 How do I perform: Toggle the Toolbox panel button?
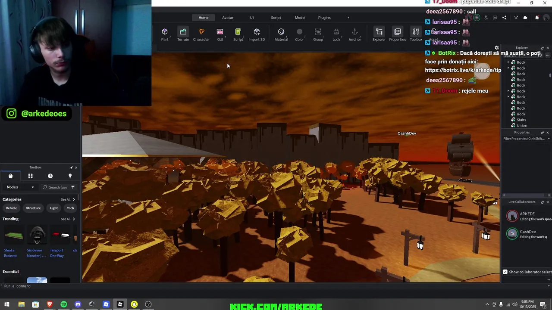416,34
